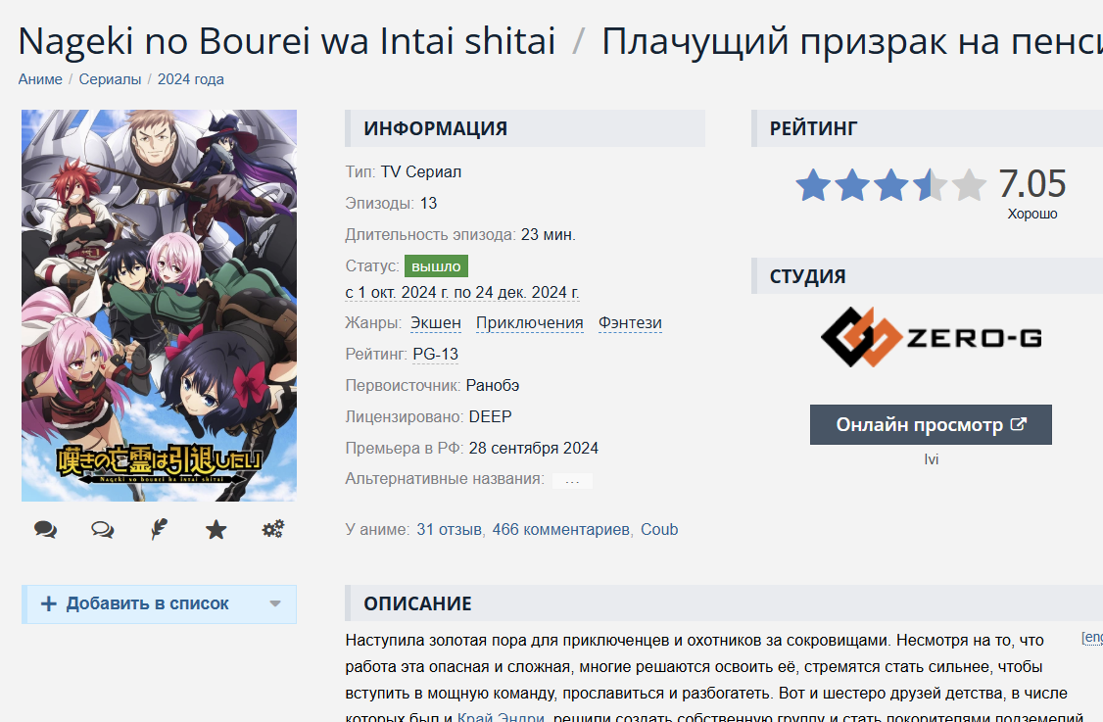Open the gears settings icon under poster
Screen dimensions: 1103x722
[x=273, y=529]
